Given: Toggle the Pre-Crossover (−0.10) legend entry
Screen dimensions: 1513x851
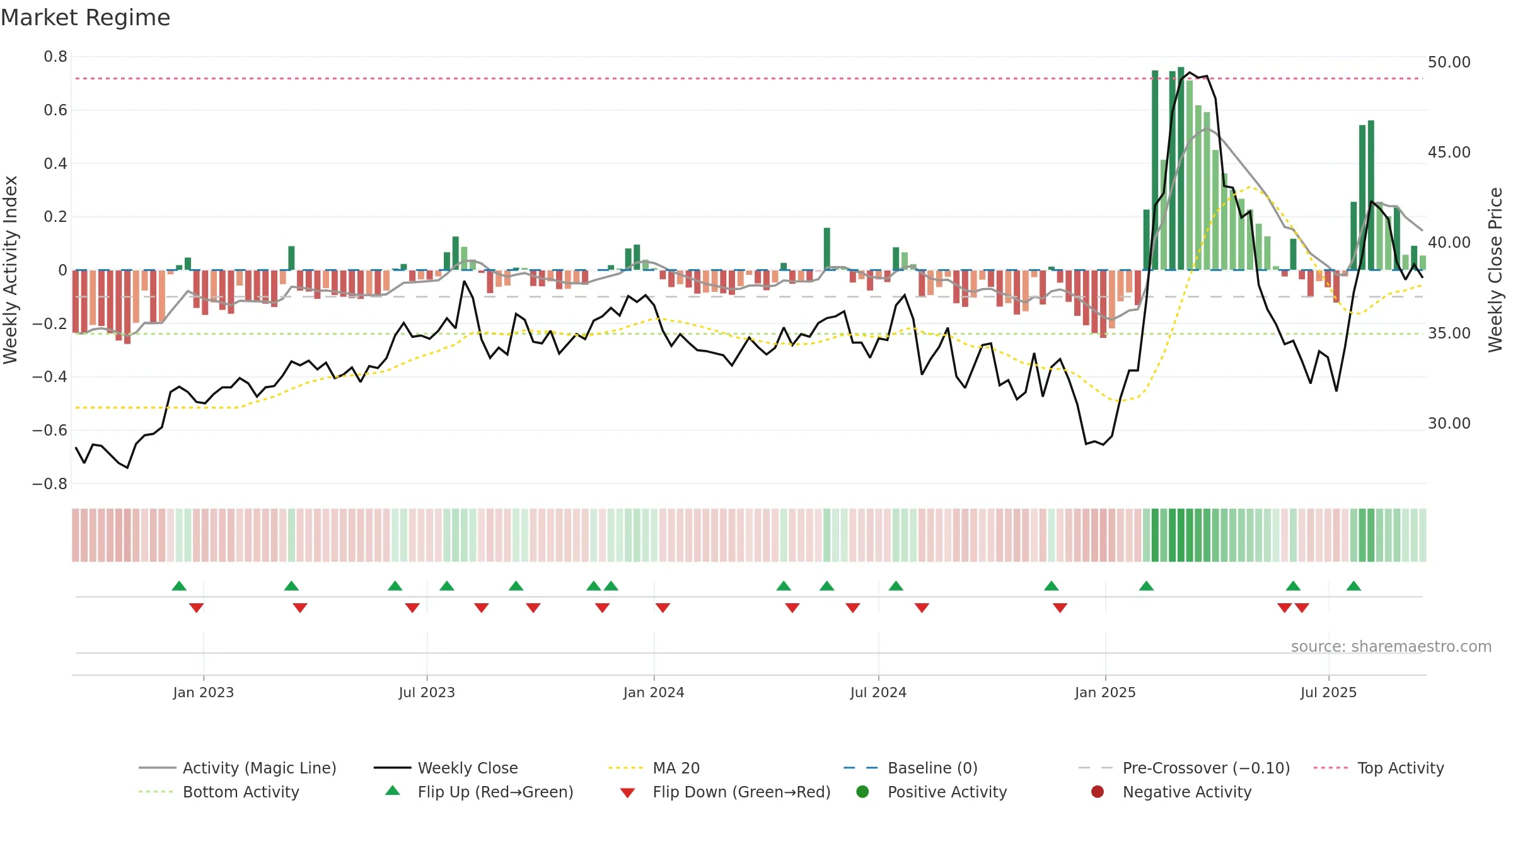Looking at the screenshot, I should (1184, 768).
